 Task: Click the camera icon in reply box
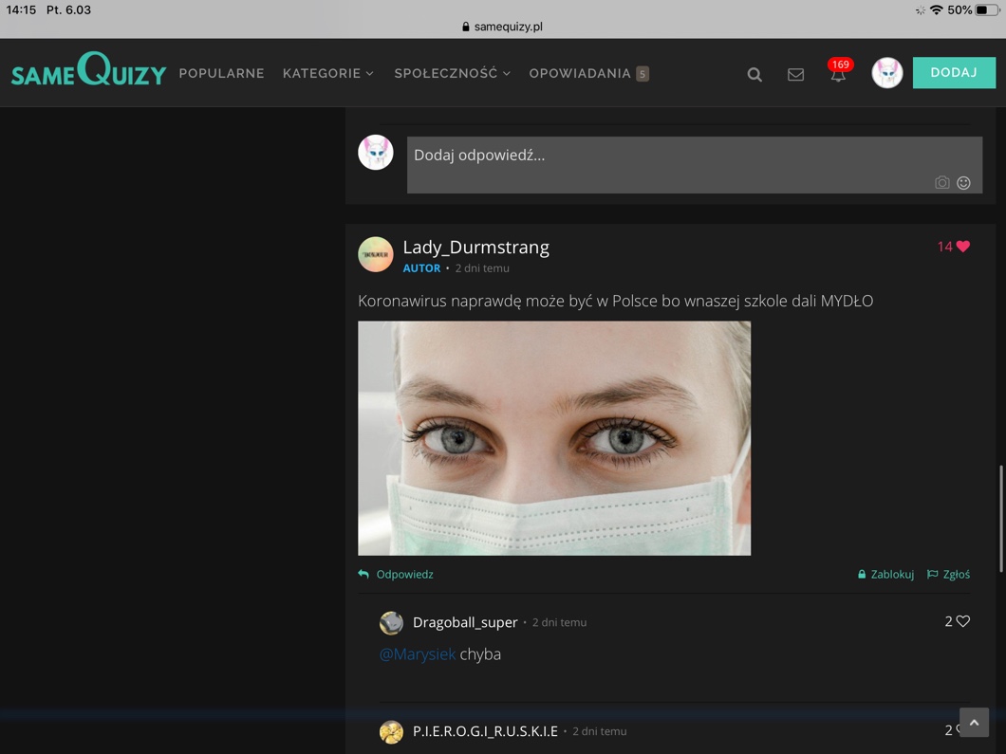coord(941,182)
